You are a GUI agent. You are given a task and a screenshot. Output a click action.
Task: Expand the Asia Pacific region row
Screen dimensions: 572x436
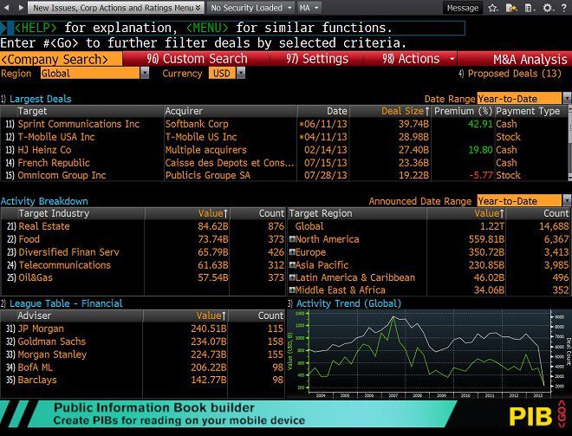(x=292, y=265)
